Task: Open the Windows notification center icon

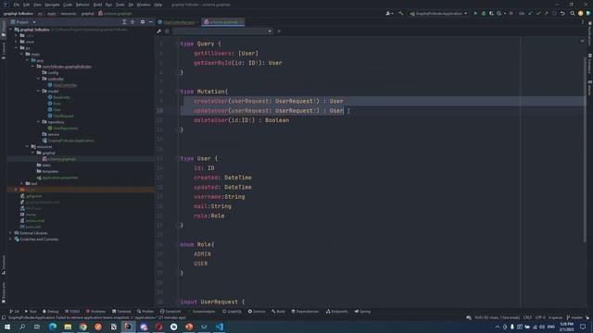Action: click(583, 327)
